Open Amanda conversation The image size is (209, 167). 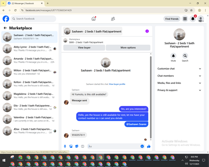(29, 61)
